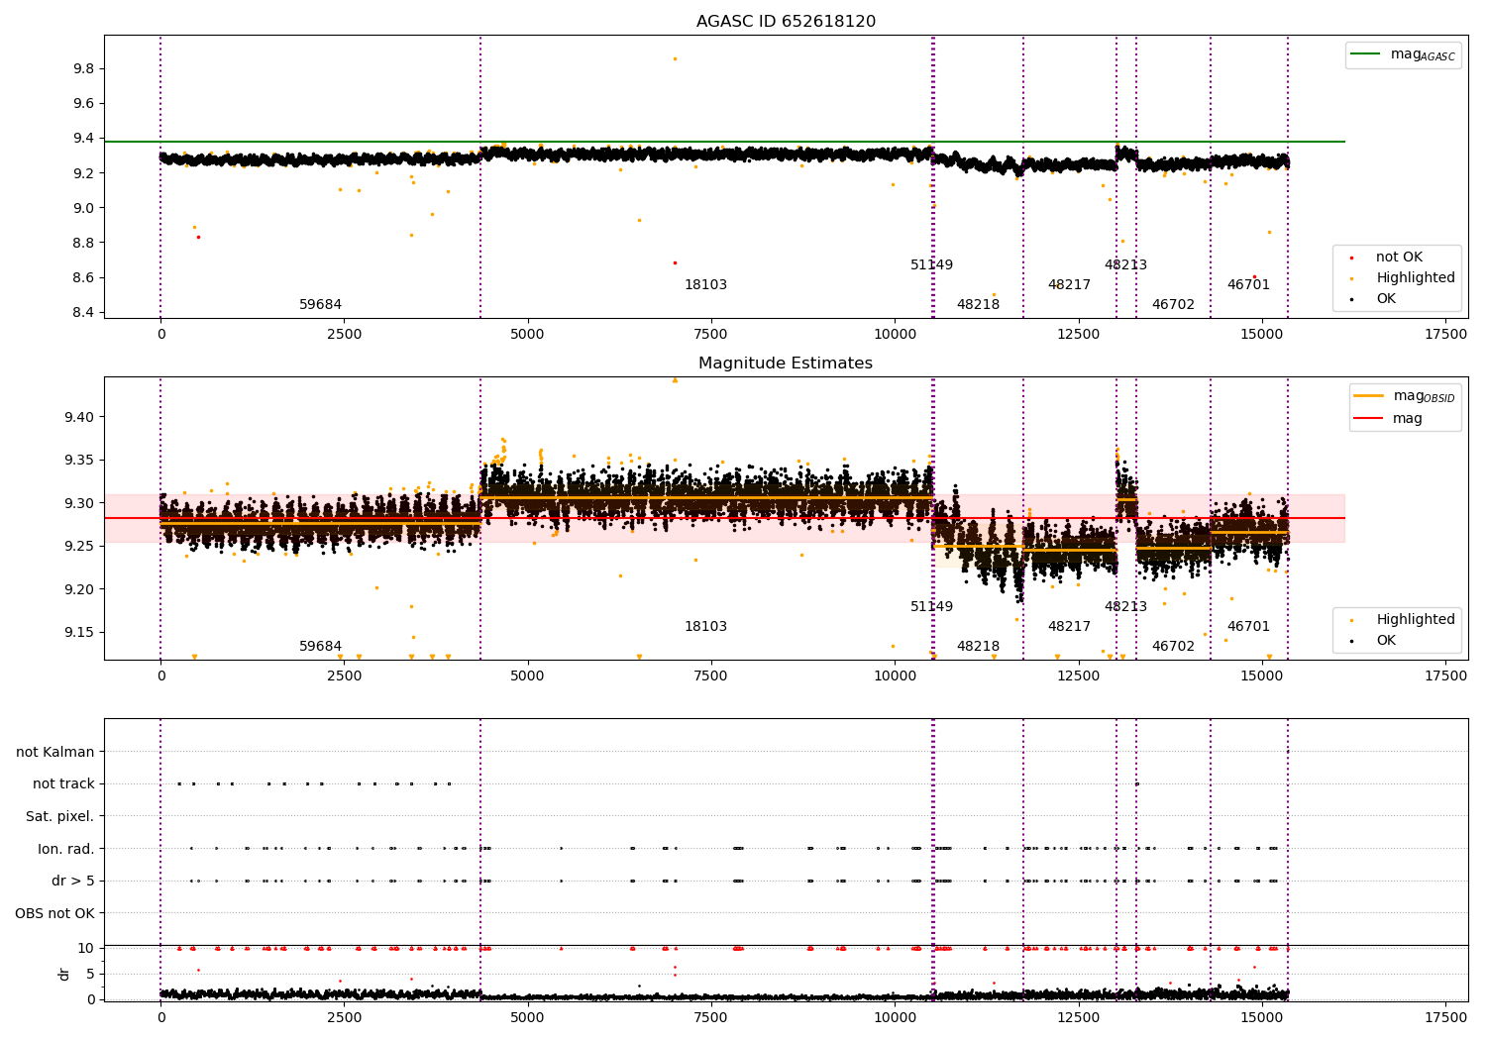Click the red 'mag' legend line sample

tap(1369, 418)
